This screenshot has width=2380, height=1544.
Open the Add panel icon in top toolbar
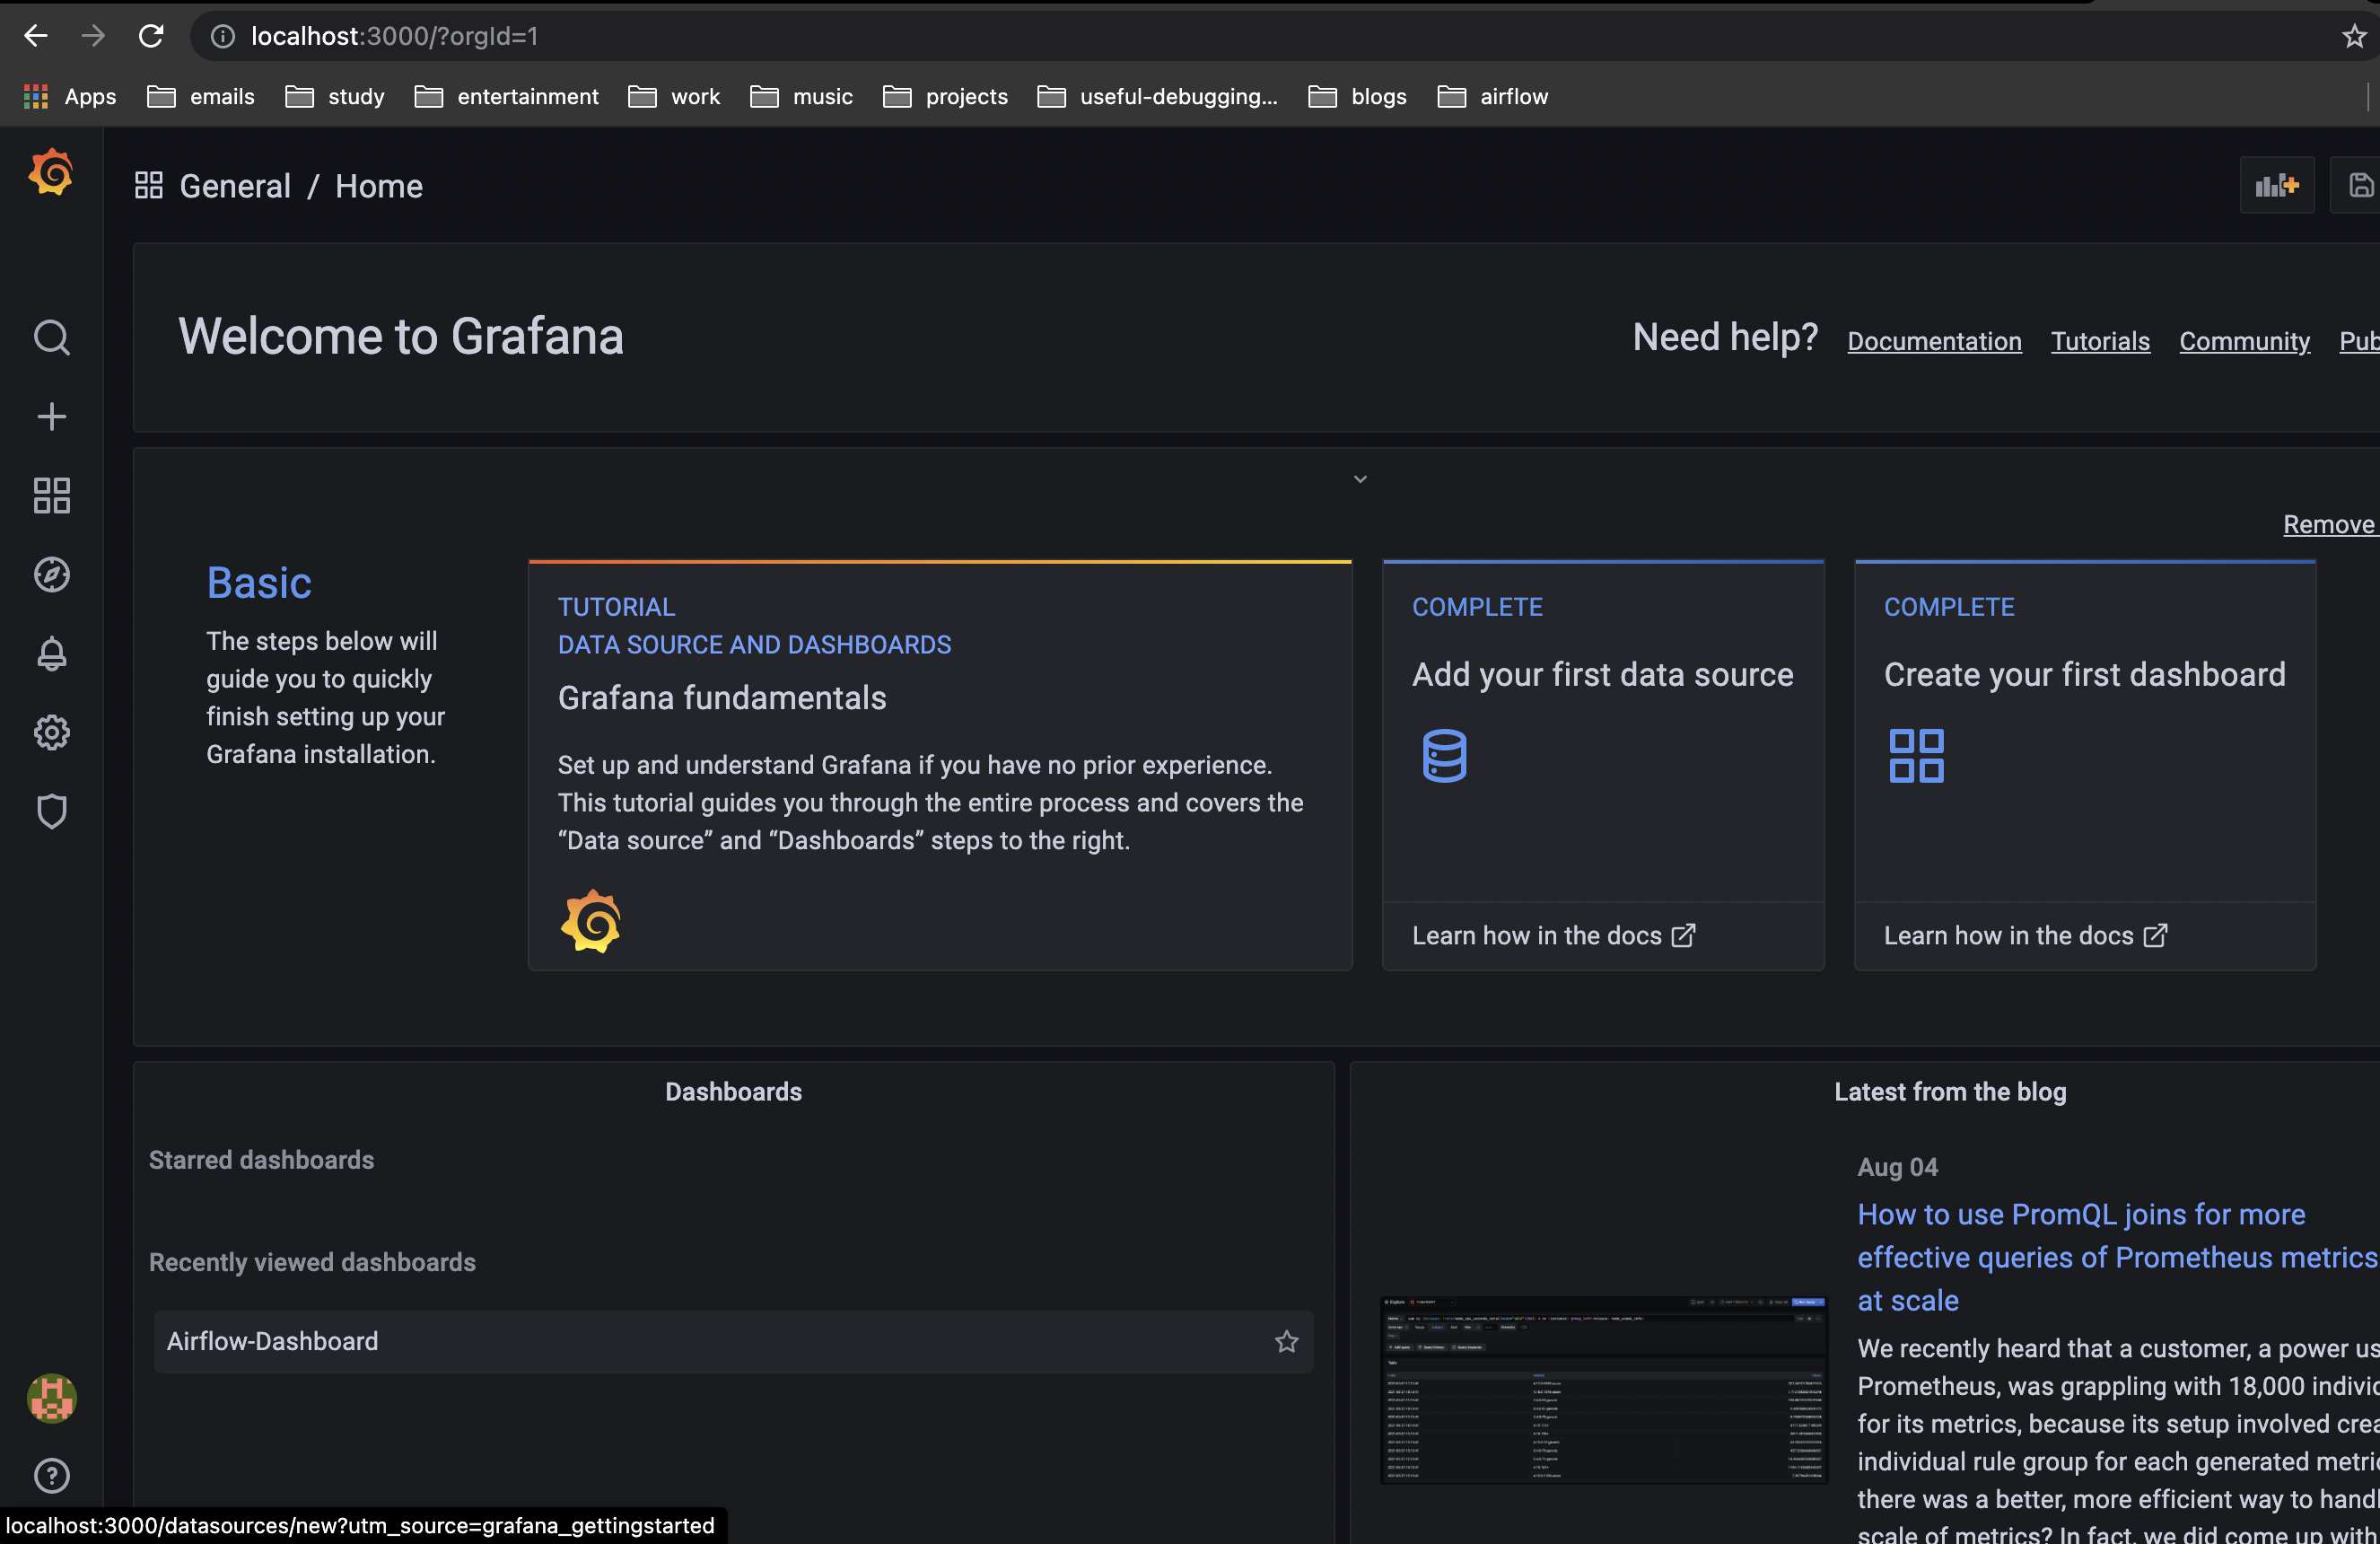coord(2277,185)
